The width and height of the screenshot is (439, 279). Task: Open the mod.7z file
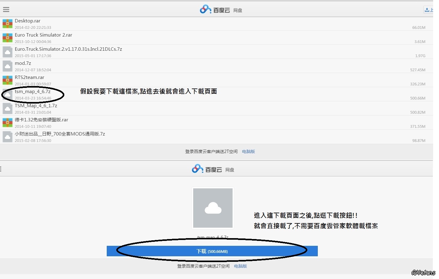(23, 63)
